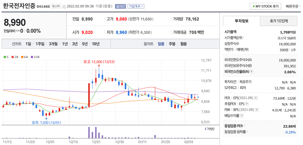303x145 pixels.
Task: Open help icon beside 배당수익률
Action: [x=242, y=116]
